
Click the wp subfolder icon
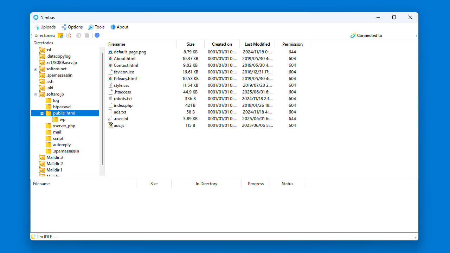55,119
